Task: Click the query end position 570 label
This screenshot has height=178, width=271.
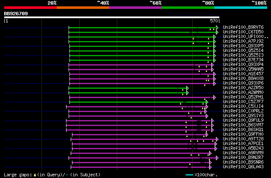Action: point(214,21)
